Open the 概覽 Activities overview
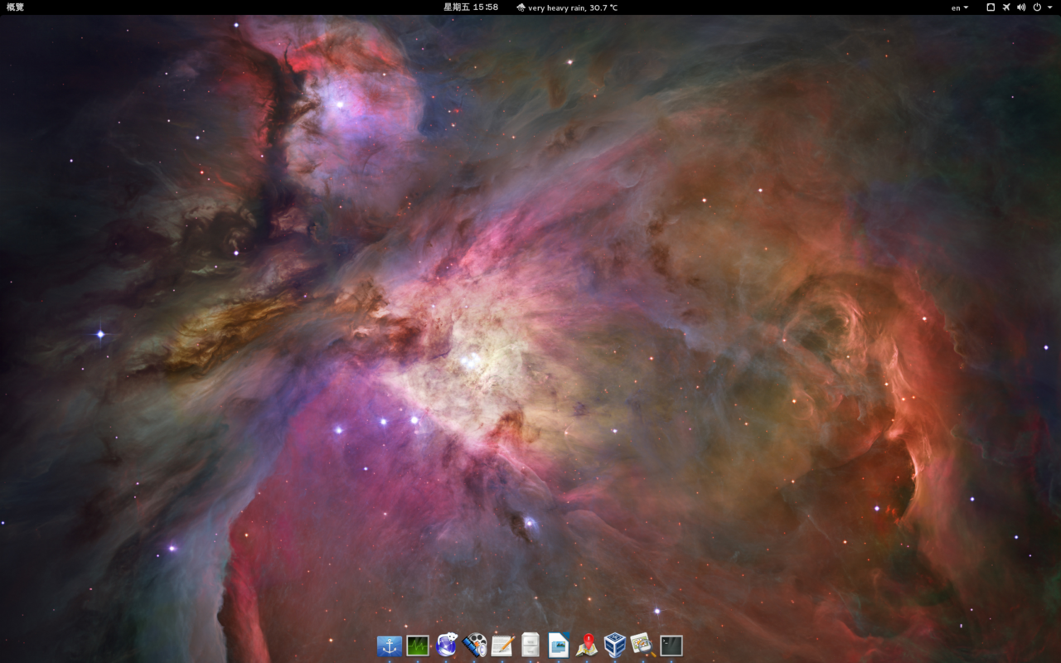This screenshot has height=663, width=1061. pyautogui.click(x=16, y=7)
